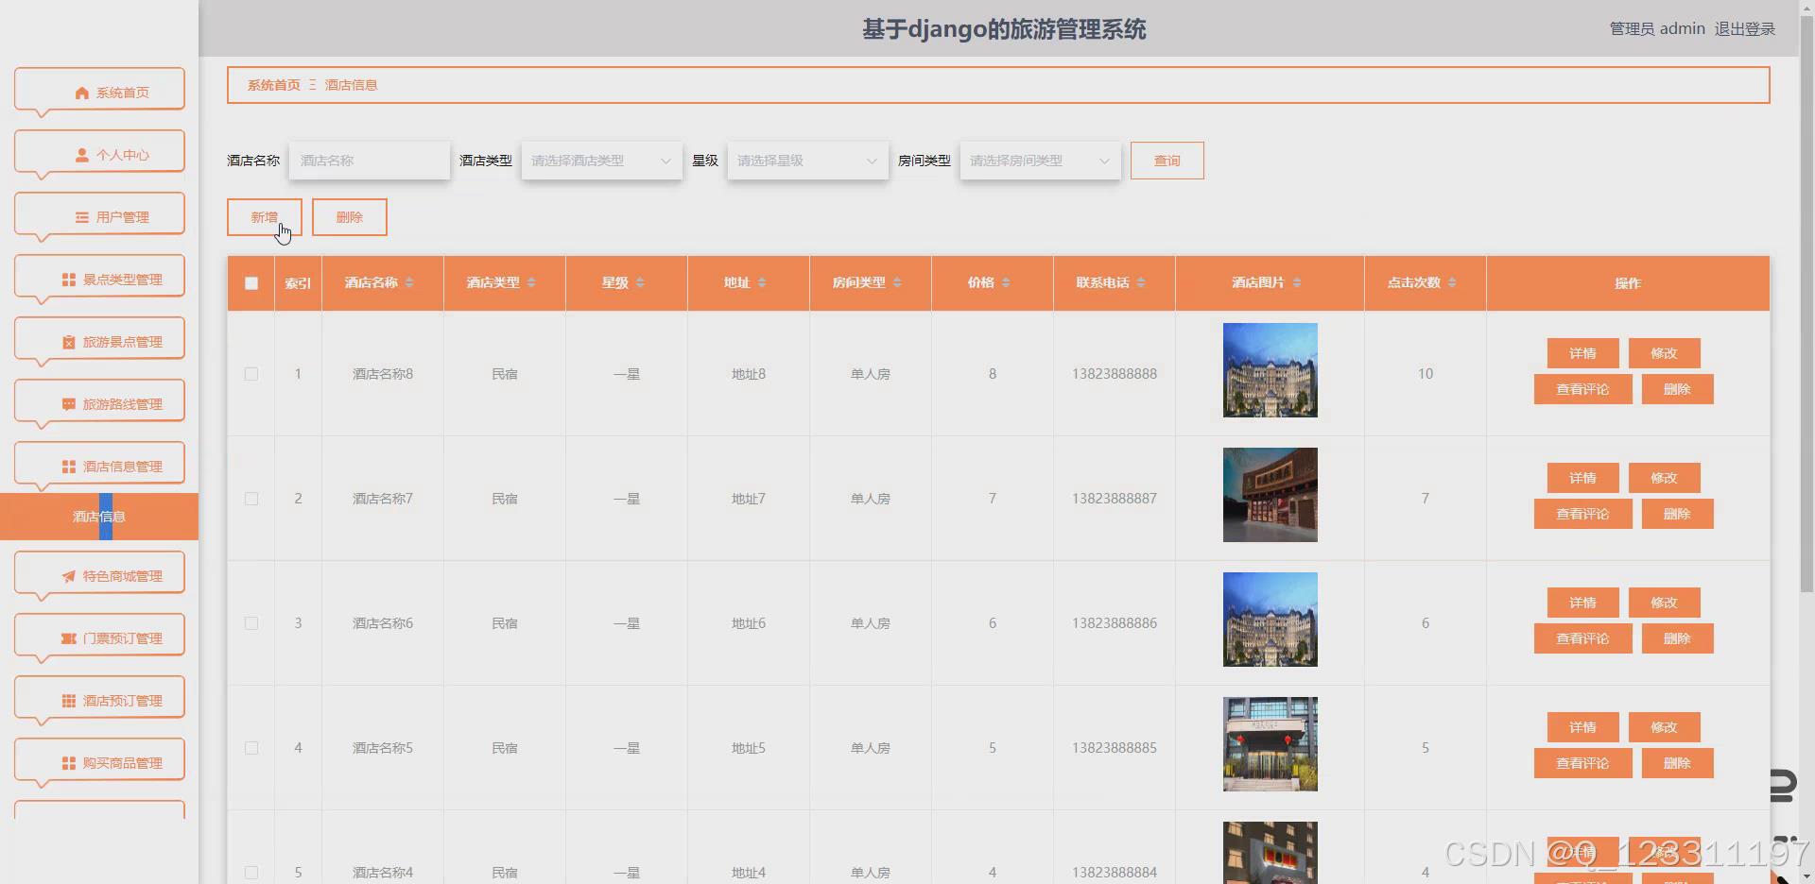This screenshot has width=1815, height=884.
Task: Check the row 3 checkbox for 酒店名称6
Action: (x=251, y=623)
